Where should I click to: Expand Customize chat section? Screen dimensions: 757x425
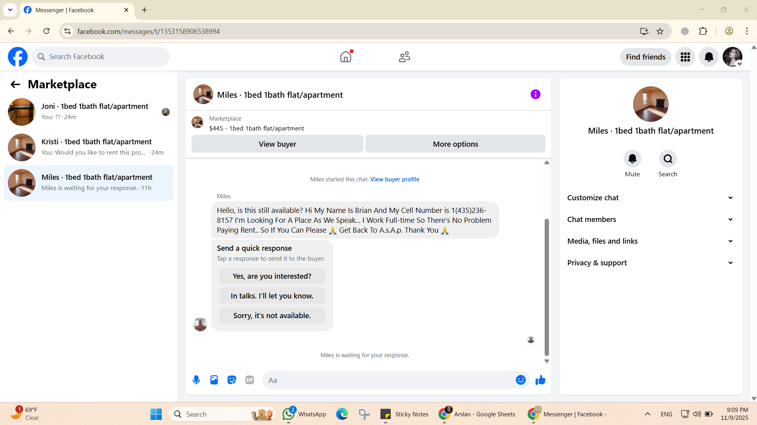[x=650, y=198]
